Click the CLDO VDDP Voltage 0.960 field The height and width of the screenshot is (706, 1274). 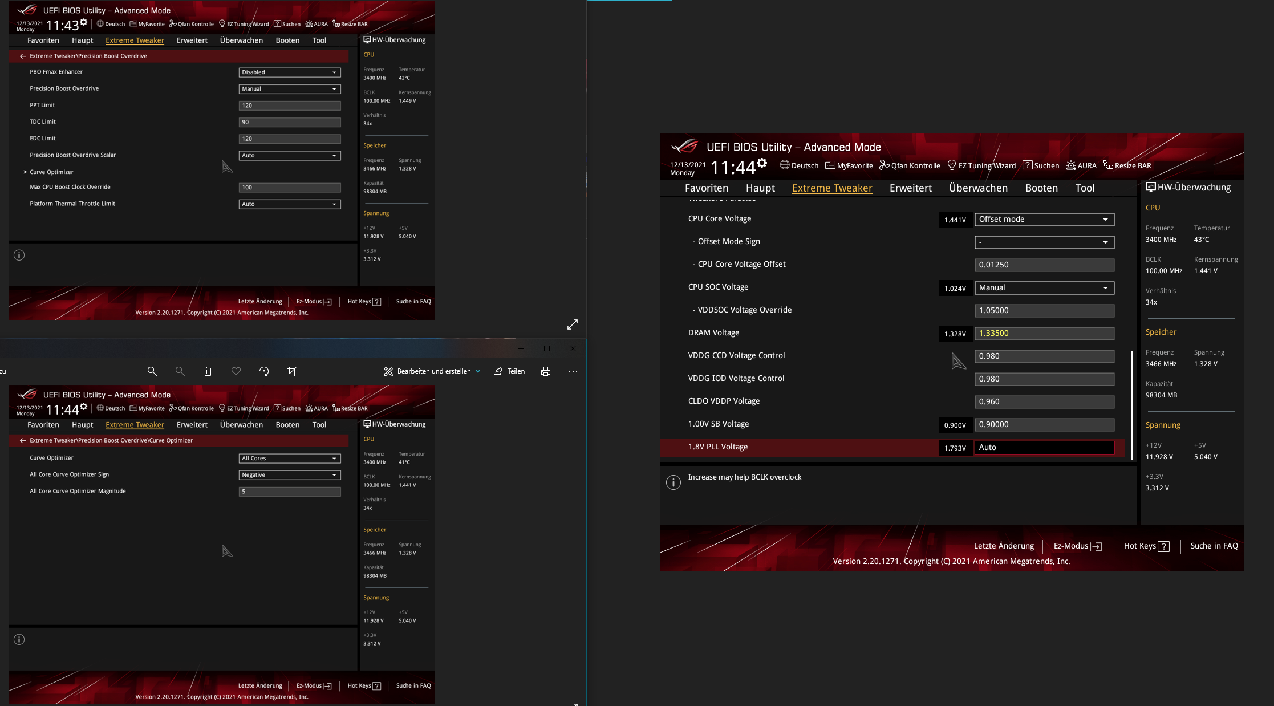1044,402
